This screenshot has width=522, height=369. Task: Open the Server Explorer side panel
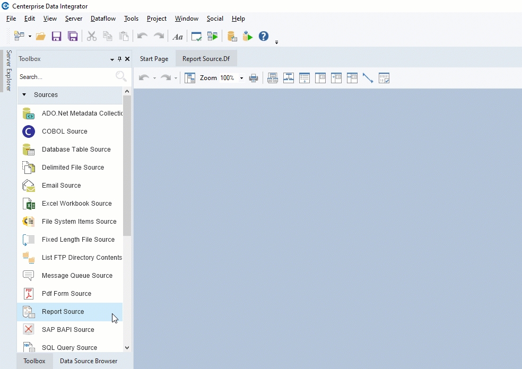[8, 71]
